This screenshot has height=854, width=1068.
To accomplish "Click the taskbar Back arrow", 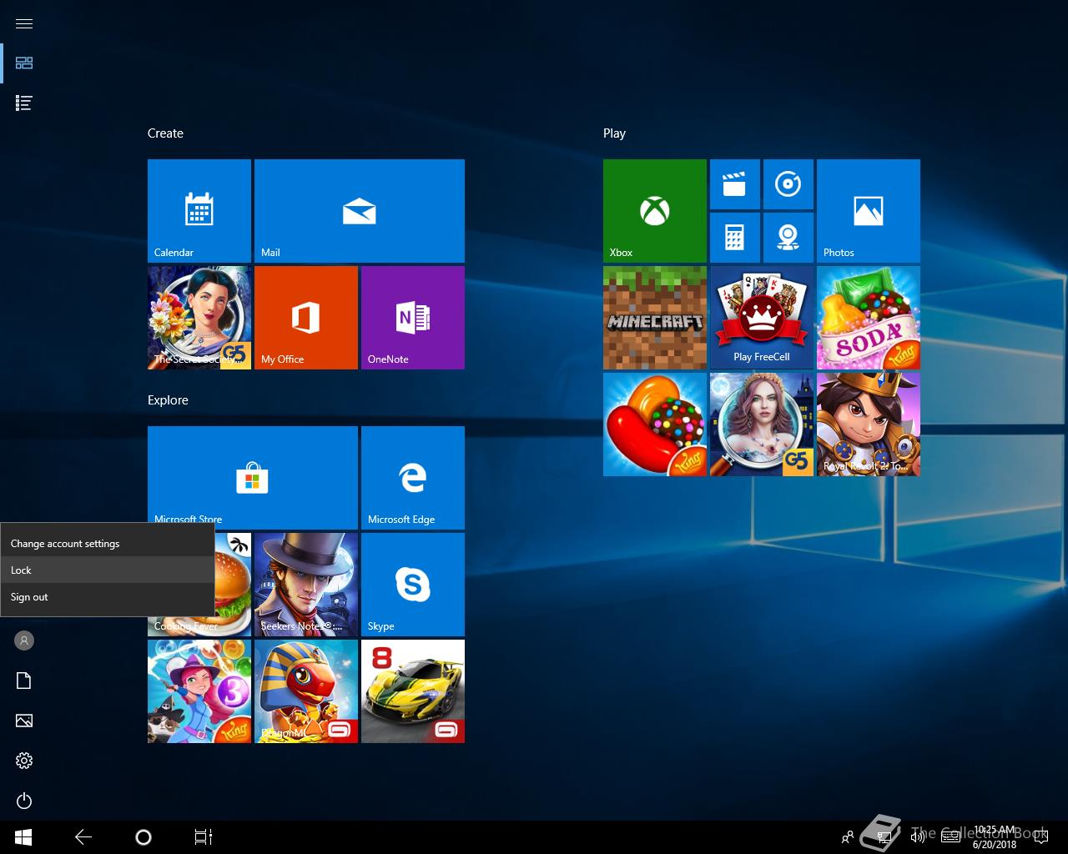I will click(x=83, y=837).
